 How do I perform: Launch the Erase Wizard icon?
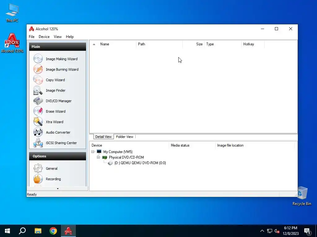pyautogui.click(x=38, y=111)
